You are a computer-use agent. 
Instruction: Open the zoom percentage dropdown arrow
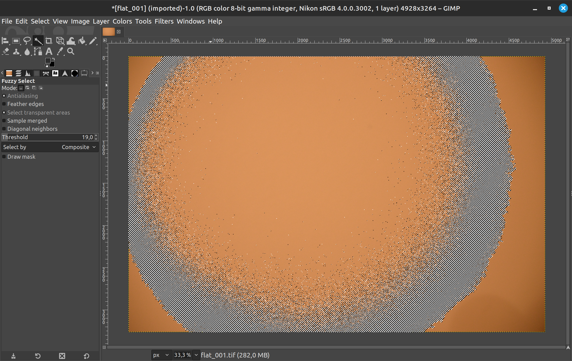(196, 355)
